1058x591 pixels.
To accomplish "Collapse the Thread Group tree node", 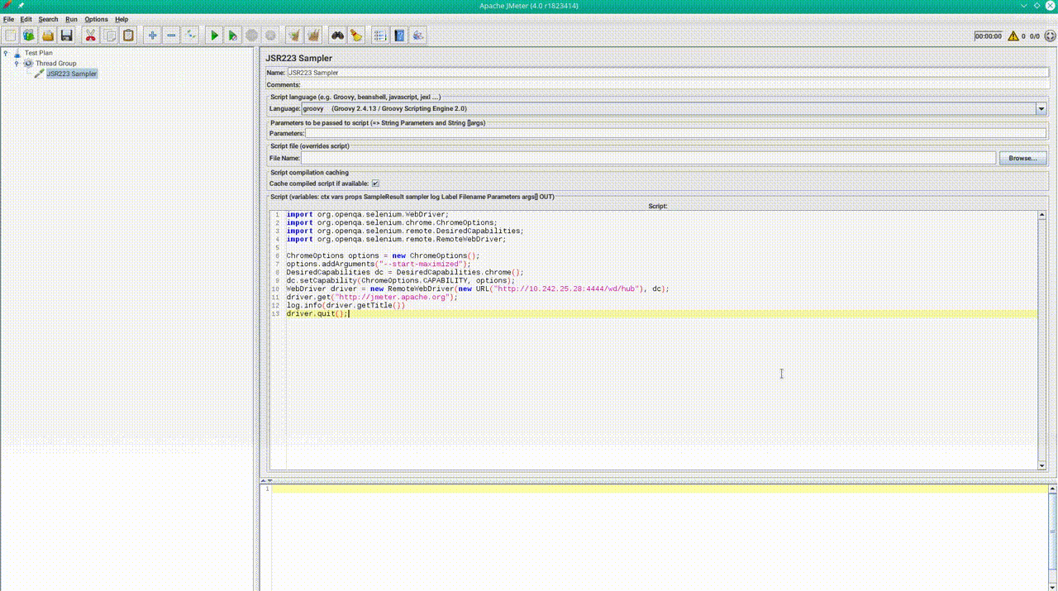I will pyautogui.click(x=17, y=64).
